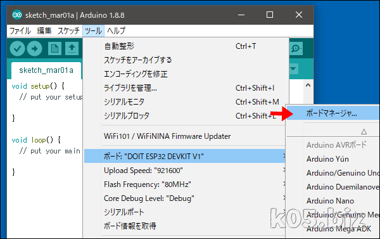Open the ヘルプ menu
This screenshot has height=239, width=380.
tap(116, 31)
